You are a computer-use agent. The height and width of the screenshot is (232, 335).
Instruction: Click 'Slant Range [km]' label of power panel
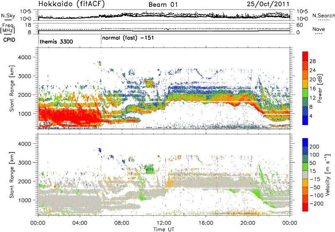12,88
